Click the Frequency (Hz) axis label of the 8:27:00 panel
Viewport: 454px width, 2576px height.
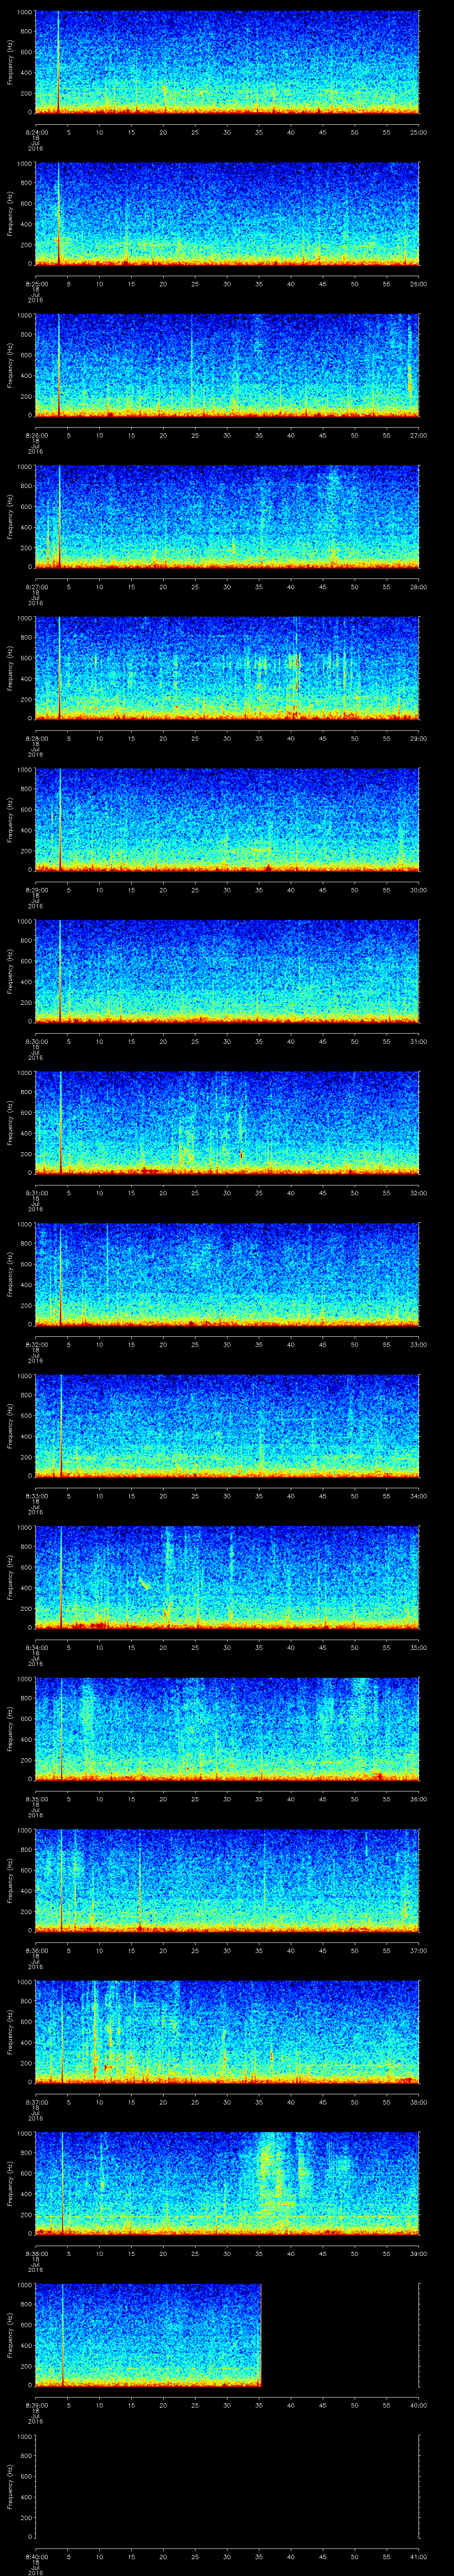click(10, 516)
